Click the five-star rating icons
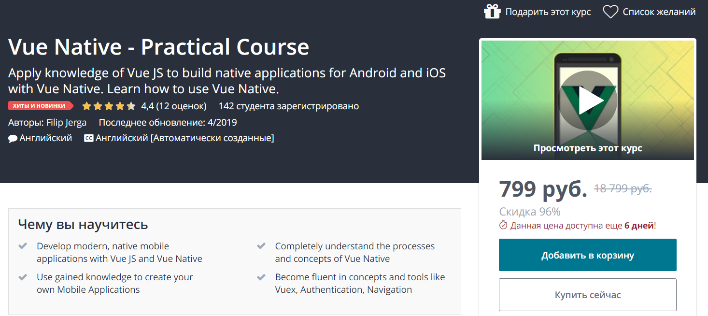Viewport: 708px width, 316px height. (x=109, y=106)
